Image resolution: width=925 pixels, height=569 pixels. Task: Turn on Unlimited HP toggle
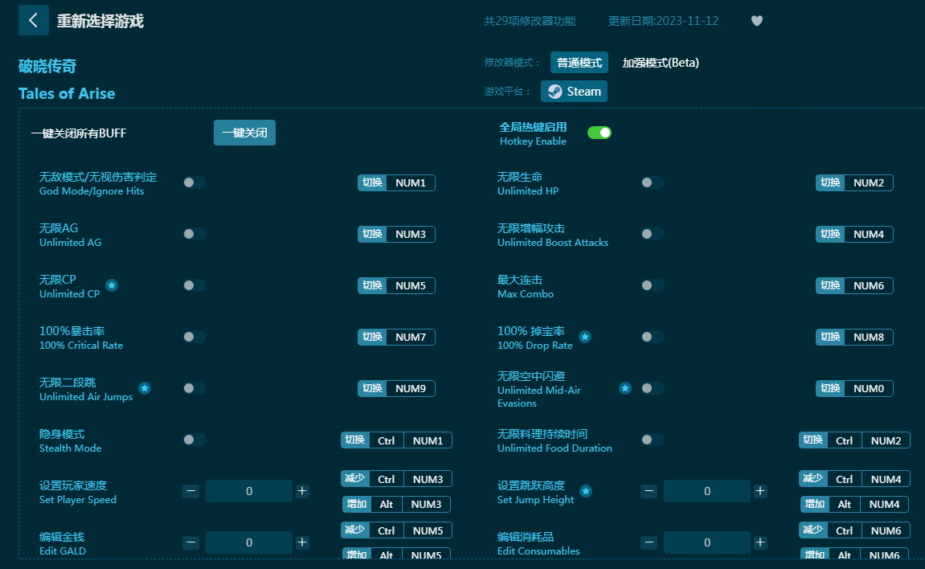click(653, 182)
